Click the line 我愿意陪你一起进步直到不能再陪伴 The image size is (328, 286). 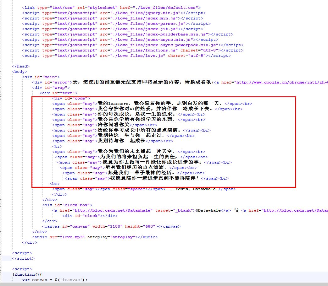[147, 179]
